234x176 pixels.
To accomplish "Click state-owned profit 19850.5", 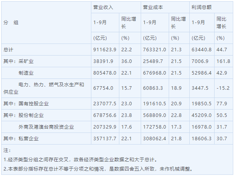I will point(202,103).
